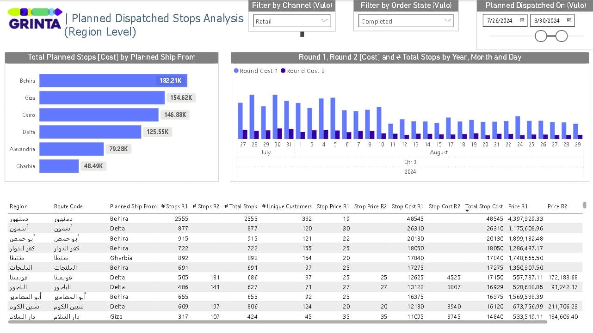Click the July 31 Round Cost 2 bar
Screen dimensions: 593x333
[291, 134]
